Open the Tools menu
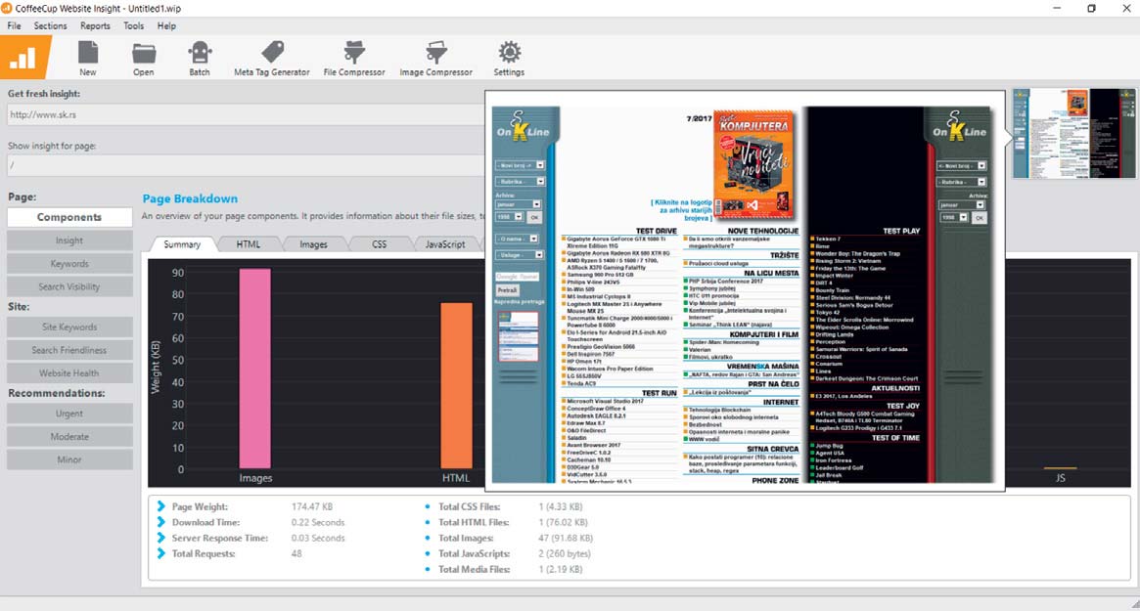 [133, 25]
